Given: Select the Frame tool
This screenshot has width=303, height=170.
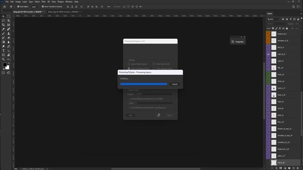Looking at the screenshot, I should [9, 25].
